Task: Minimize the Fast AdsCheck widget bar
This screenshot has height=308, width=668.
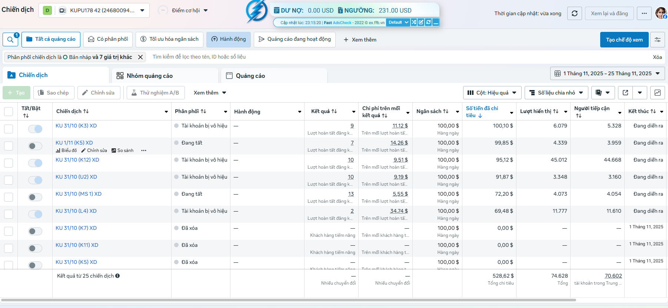Action: tap(436, 22)
